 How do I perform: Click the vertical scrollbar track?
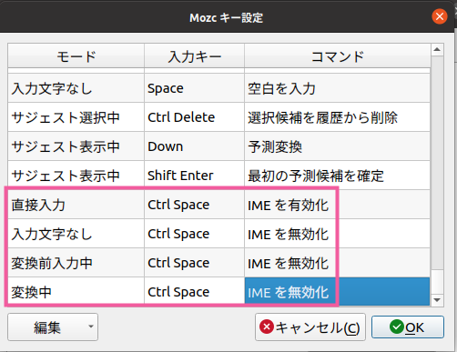click(x=437, y=162)
